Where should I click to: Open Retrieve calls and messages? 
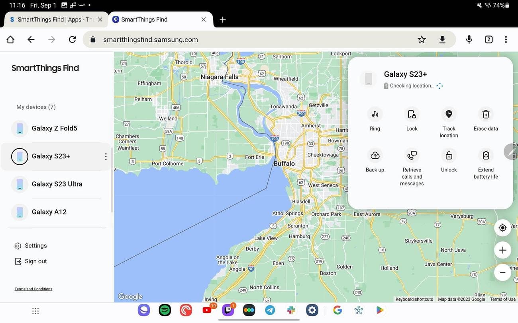pyautogui.click(x=412, y=156)
